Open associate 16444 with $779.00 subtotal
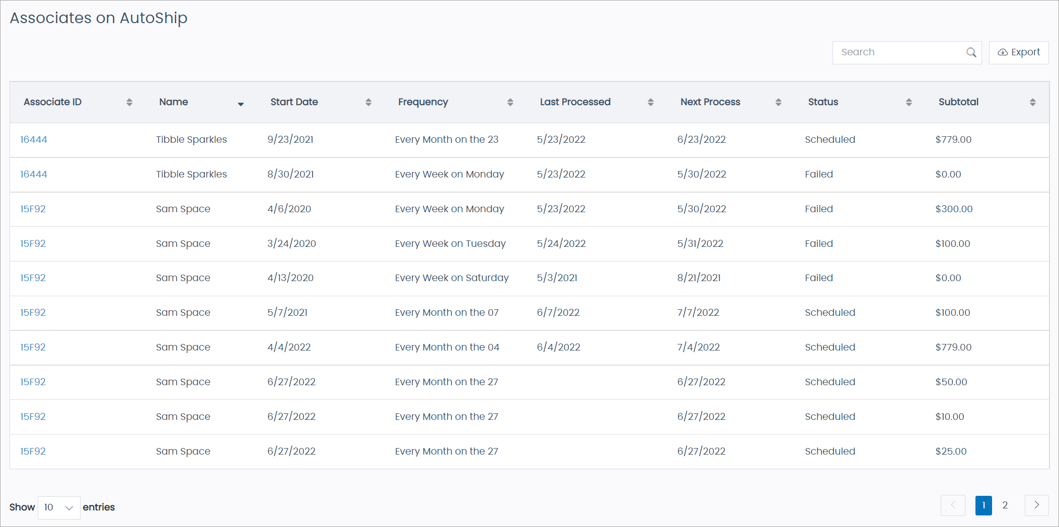1059x527 pixels. coord(34,139)
